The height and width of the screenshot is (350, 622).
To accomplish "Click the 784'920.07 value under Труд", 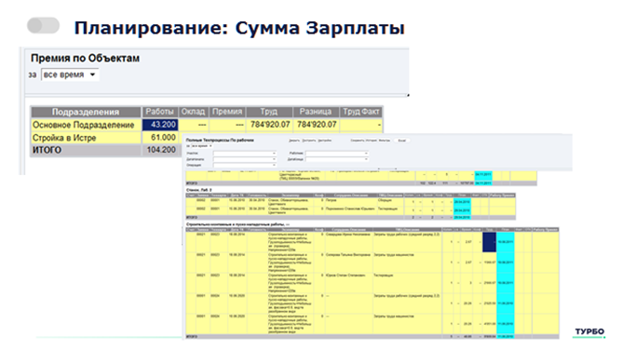I will tap(270, 125).
